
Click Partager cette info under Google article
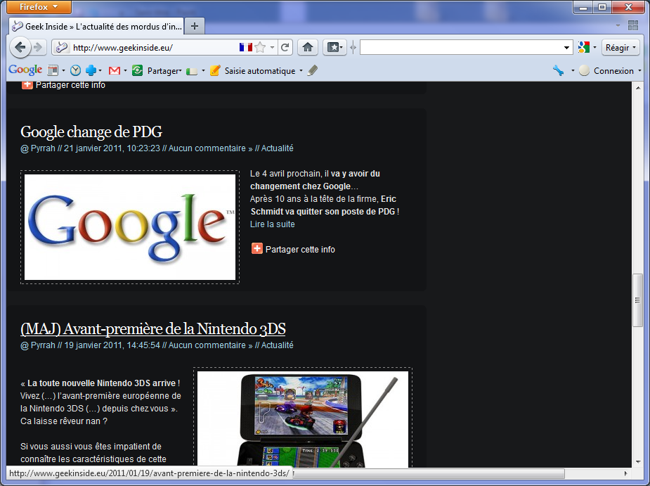click(300, 249)
